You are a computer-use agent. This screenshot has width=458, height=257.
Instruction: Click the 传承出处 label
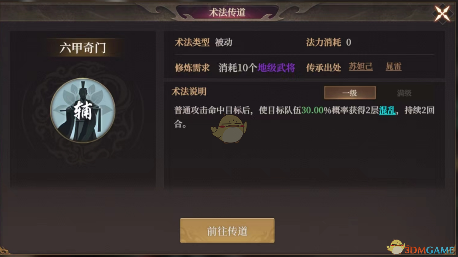[323, 68]
